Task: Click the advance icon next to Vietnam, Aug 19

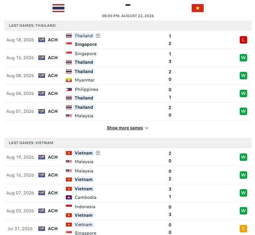Action: point(98,153)
